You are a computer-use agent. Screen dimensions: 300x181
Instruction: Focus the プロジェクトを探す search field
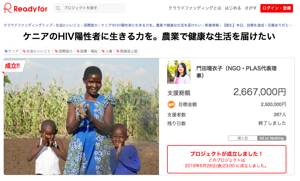89,8
